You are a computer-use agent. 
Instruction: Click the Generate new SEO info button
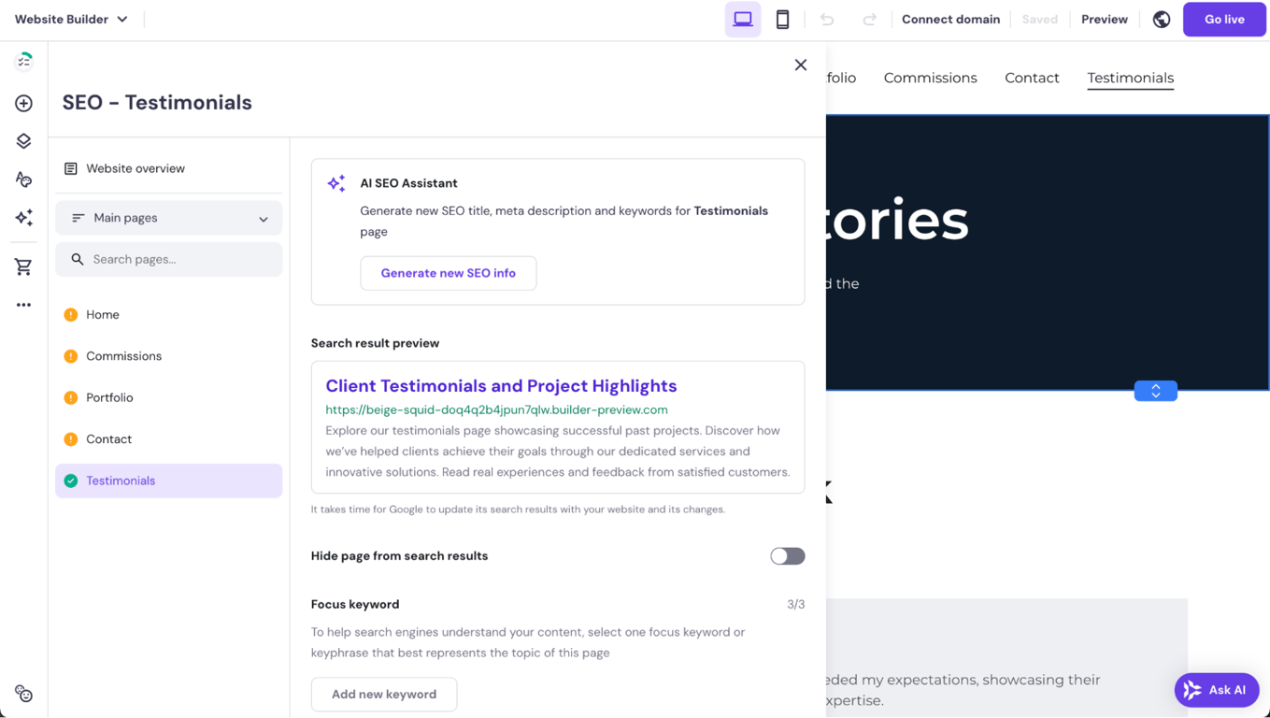point(448,273)
